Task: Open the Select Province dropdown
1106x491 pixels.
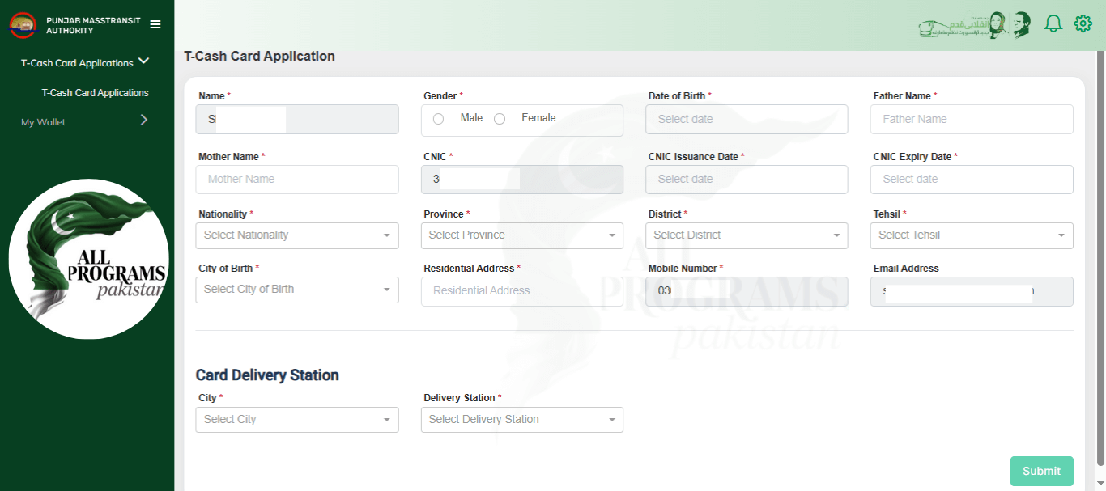Action: (x=521, y=235)
